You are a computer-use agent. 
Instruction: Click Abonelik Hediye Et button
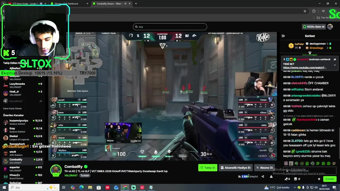[236, 168]
